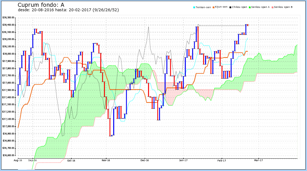The image size is (307, 171).
Task: Click the $38,000.00 price axis label
Action: pos(8,54)
